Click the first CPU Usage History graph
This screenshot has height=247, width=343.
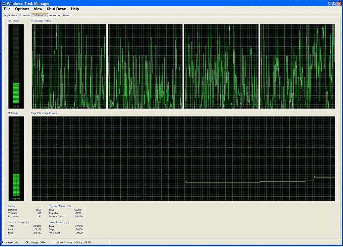69,66
